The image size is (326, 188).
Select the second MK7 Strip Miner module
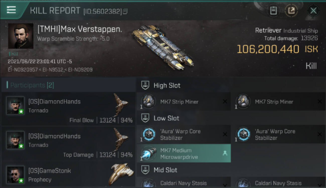pyautogui.click(x=278, y=102)
